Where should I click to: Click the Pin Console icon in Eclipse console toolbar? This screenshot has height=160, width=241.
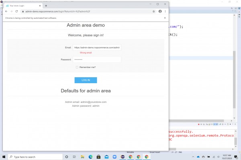tap(220, 124)
